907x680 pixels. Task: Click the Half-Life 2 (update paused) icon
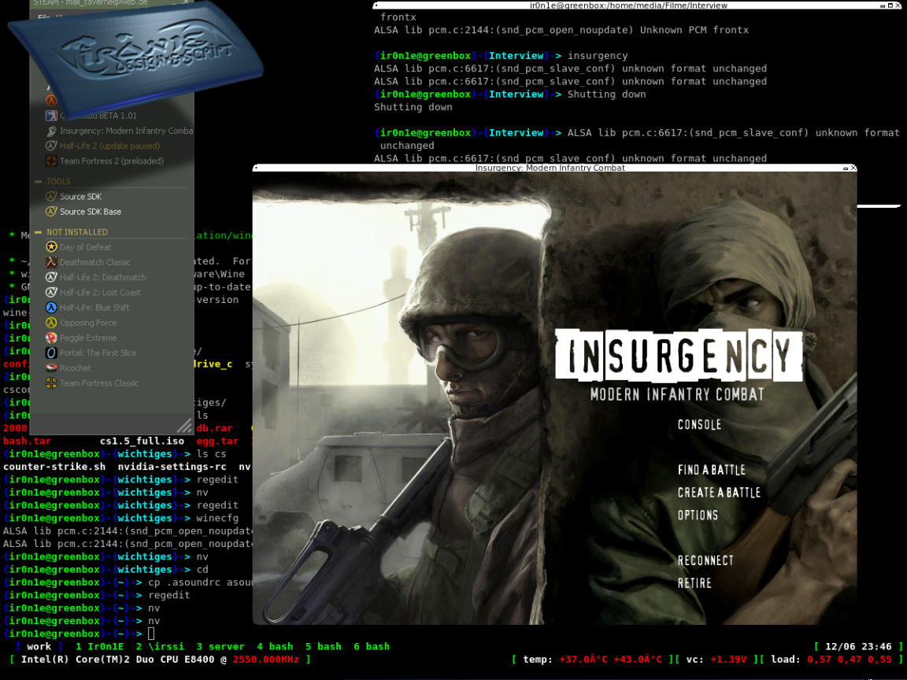coord(51,146)
